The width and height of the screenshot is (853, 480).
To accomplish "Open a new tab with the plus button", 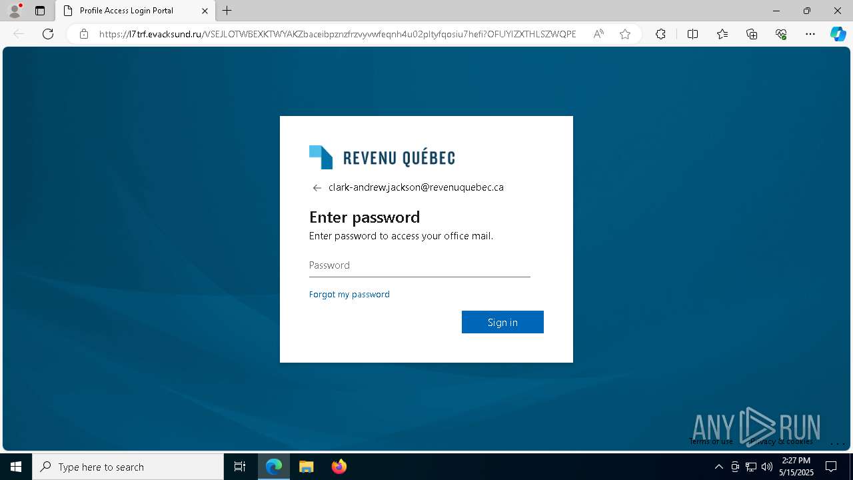I will (227, 11).
